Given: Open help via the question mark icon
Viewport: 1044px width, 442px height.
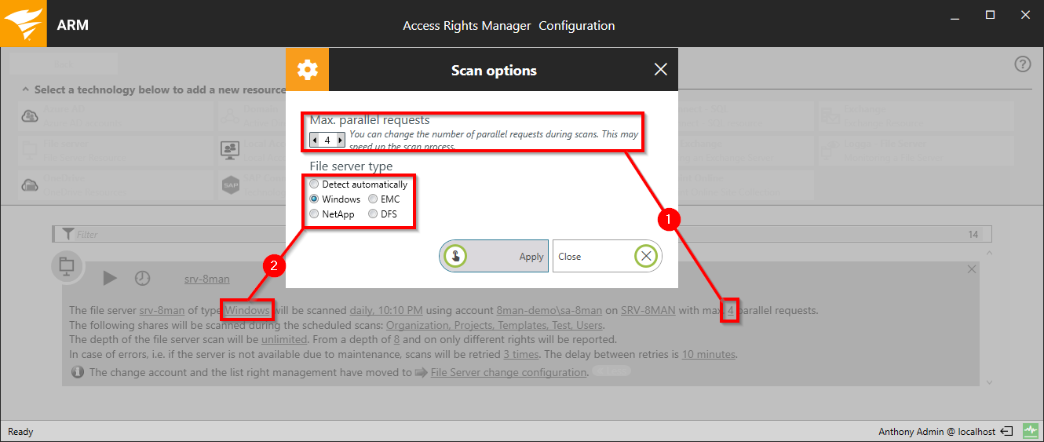Looking at the screenshot, I should [1022, 64].
